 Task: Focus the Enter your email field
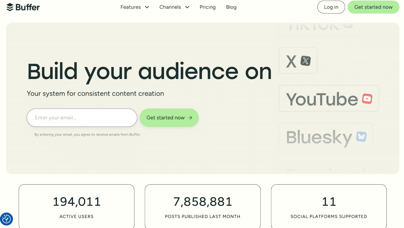coord(82,118)
